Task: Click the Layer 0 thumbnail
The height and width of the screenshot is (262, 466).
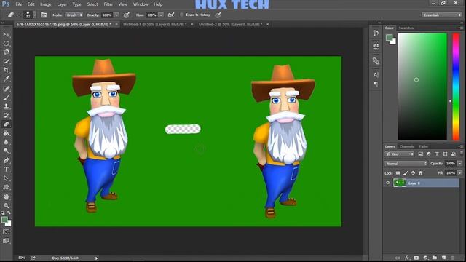Action: coord(400,183)
